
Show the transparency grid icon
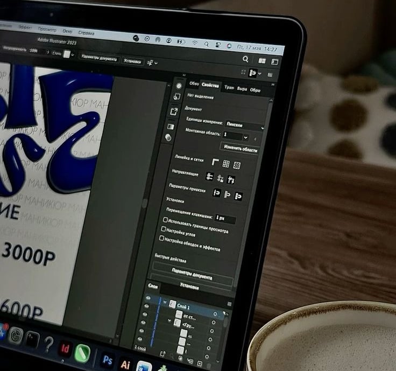pos(237,165)
